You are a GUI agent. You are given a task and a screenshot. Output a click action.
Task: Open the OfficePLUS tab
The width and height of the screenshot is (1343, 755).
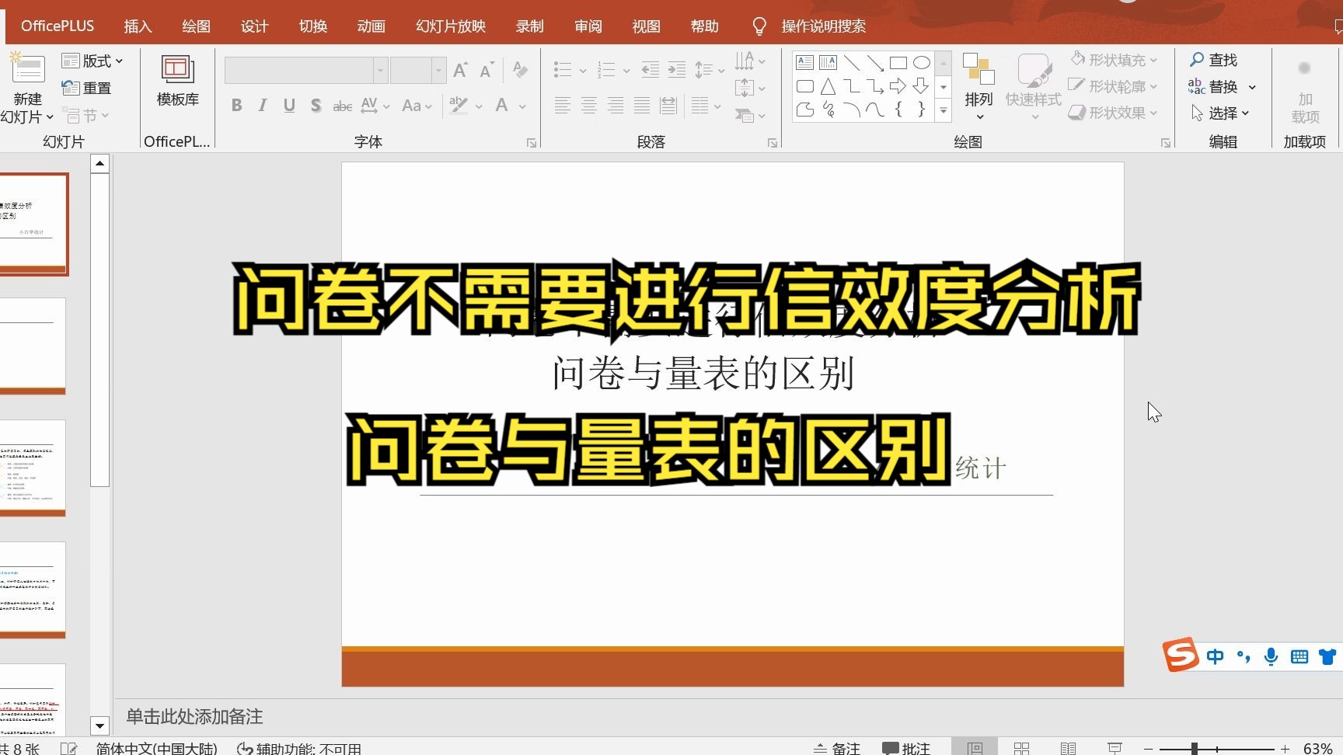click(58, 26)
